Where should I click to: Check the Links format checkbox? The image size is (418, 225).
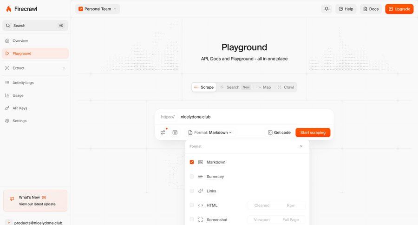pos(192,191)
